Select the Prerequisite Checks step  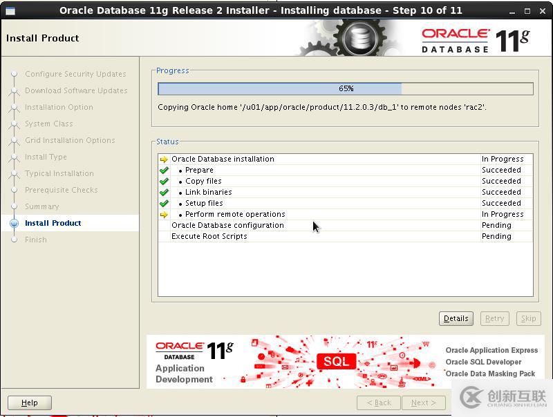pyautogui.click(x=62, y=190)
